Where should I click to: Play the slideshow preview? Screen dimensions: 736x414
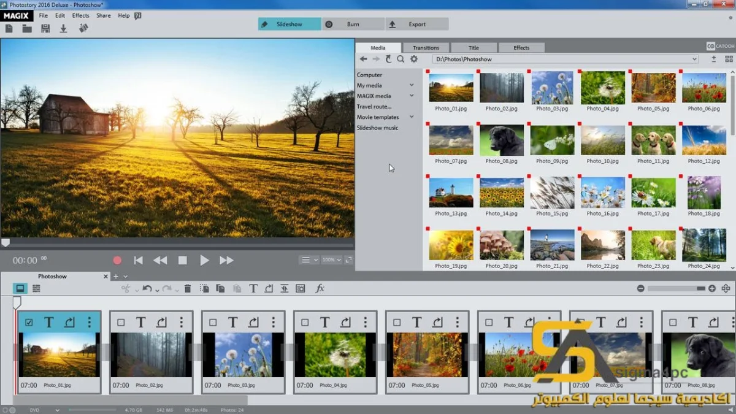204,260
